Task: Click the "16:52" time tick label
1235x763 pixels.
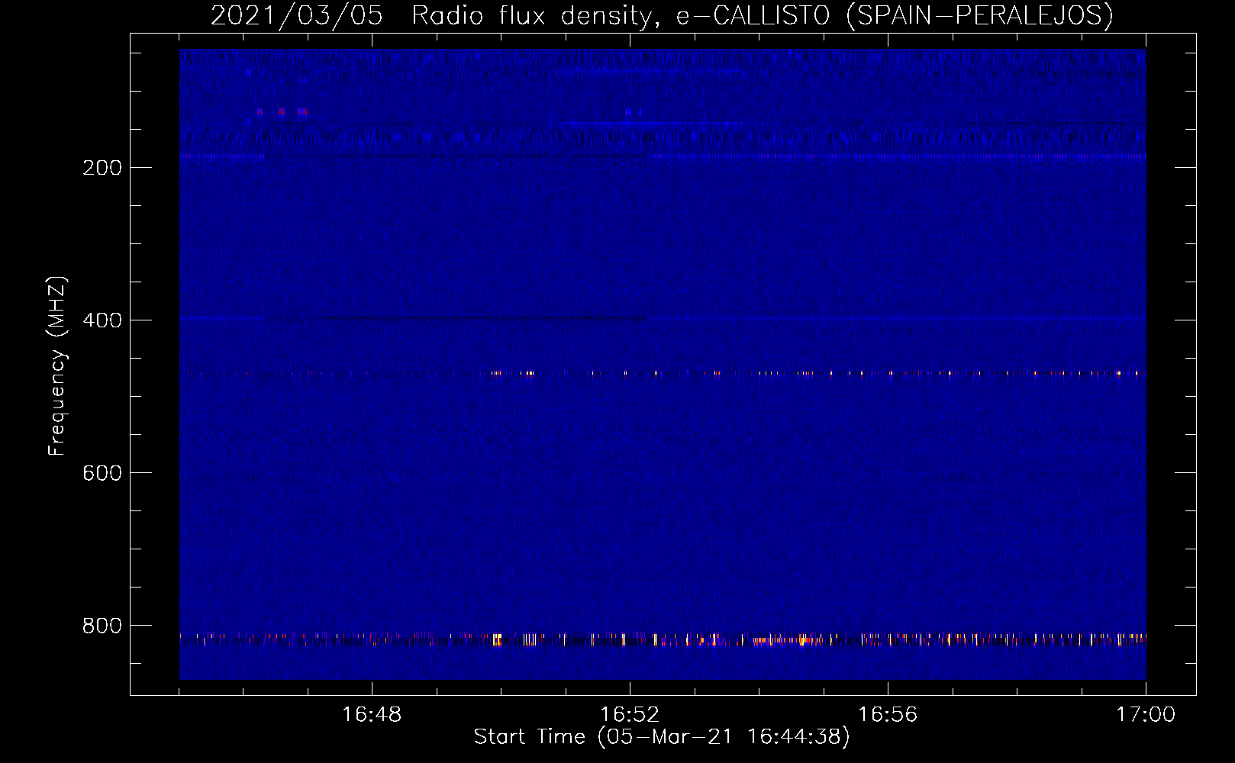Action: [630, 715]
